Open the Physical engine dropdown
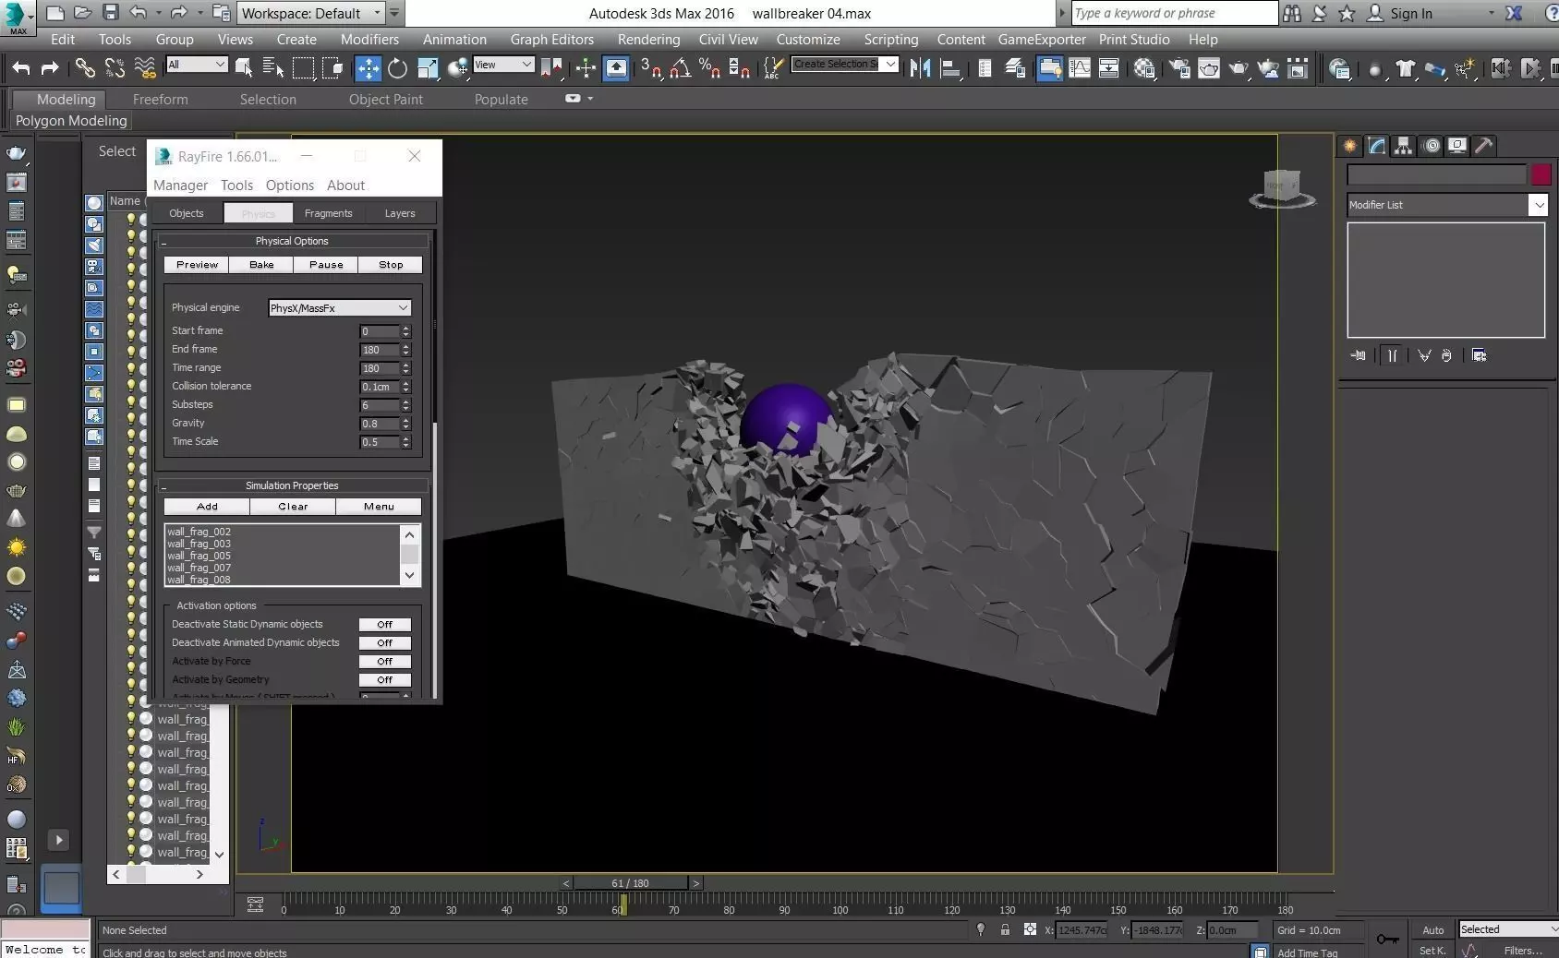 pyautogui.click(x=339, y=308)
